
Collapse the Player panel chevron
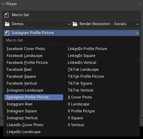[3, 4]
